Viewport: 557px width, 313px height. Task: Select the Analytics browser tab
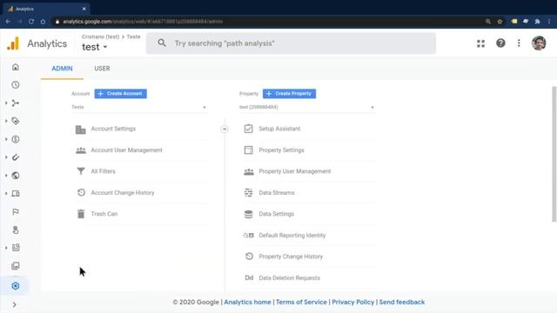click(46, 9)
